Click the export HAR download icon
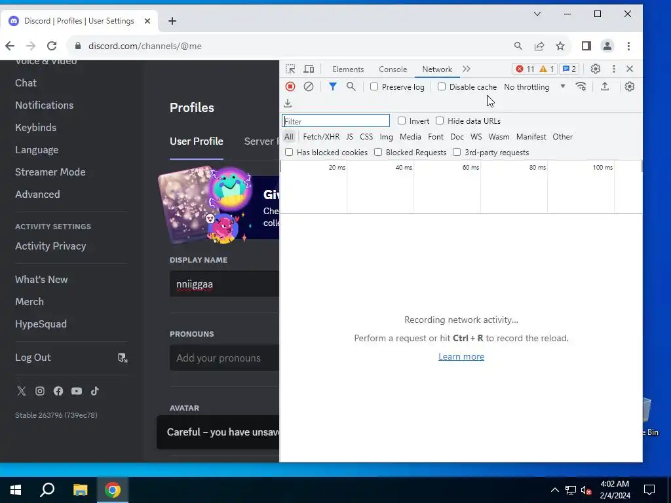This screenshot has height=503, width=671. (288, 103)
